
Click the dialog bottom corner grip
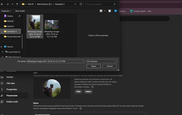point(118,70)
